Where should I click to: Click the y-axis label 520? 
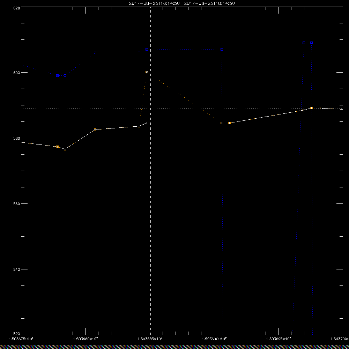[x=17, y=334]
